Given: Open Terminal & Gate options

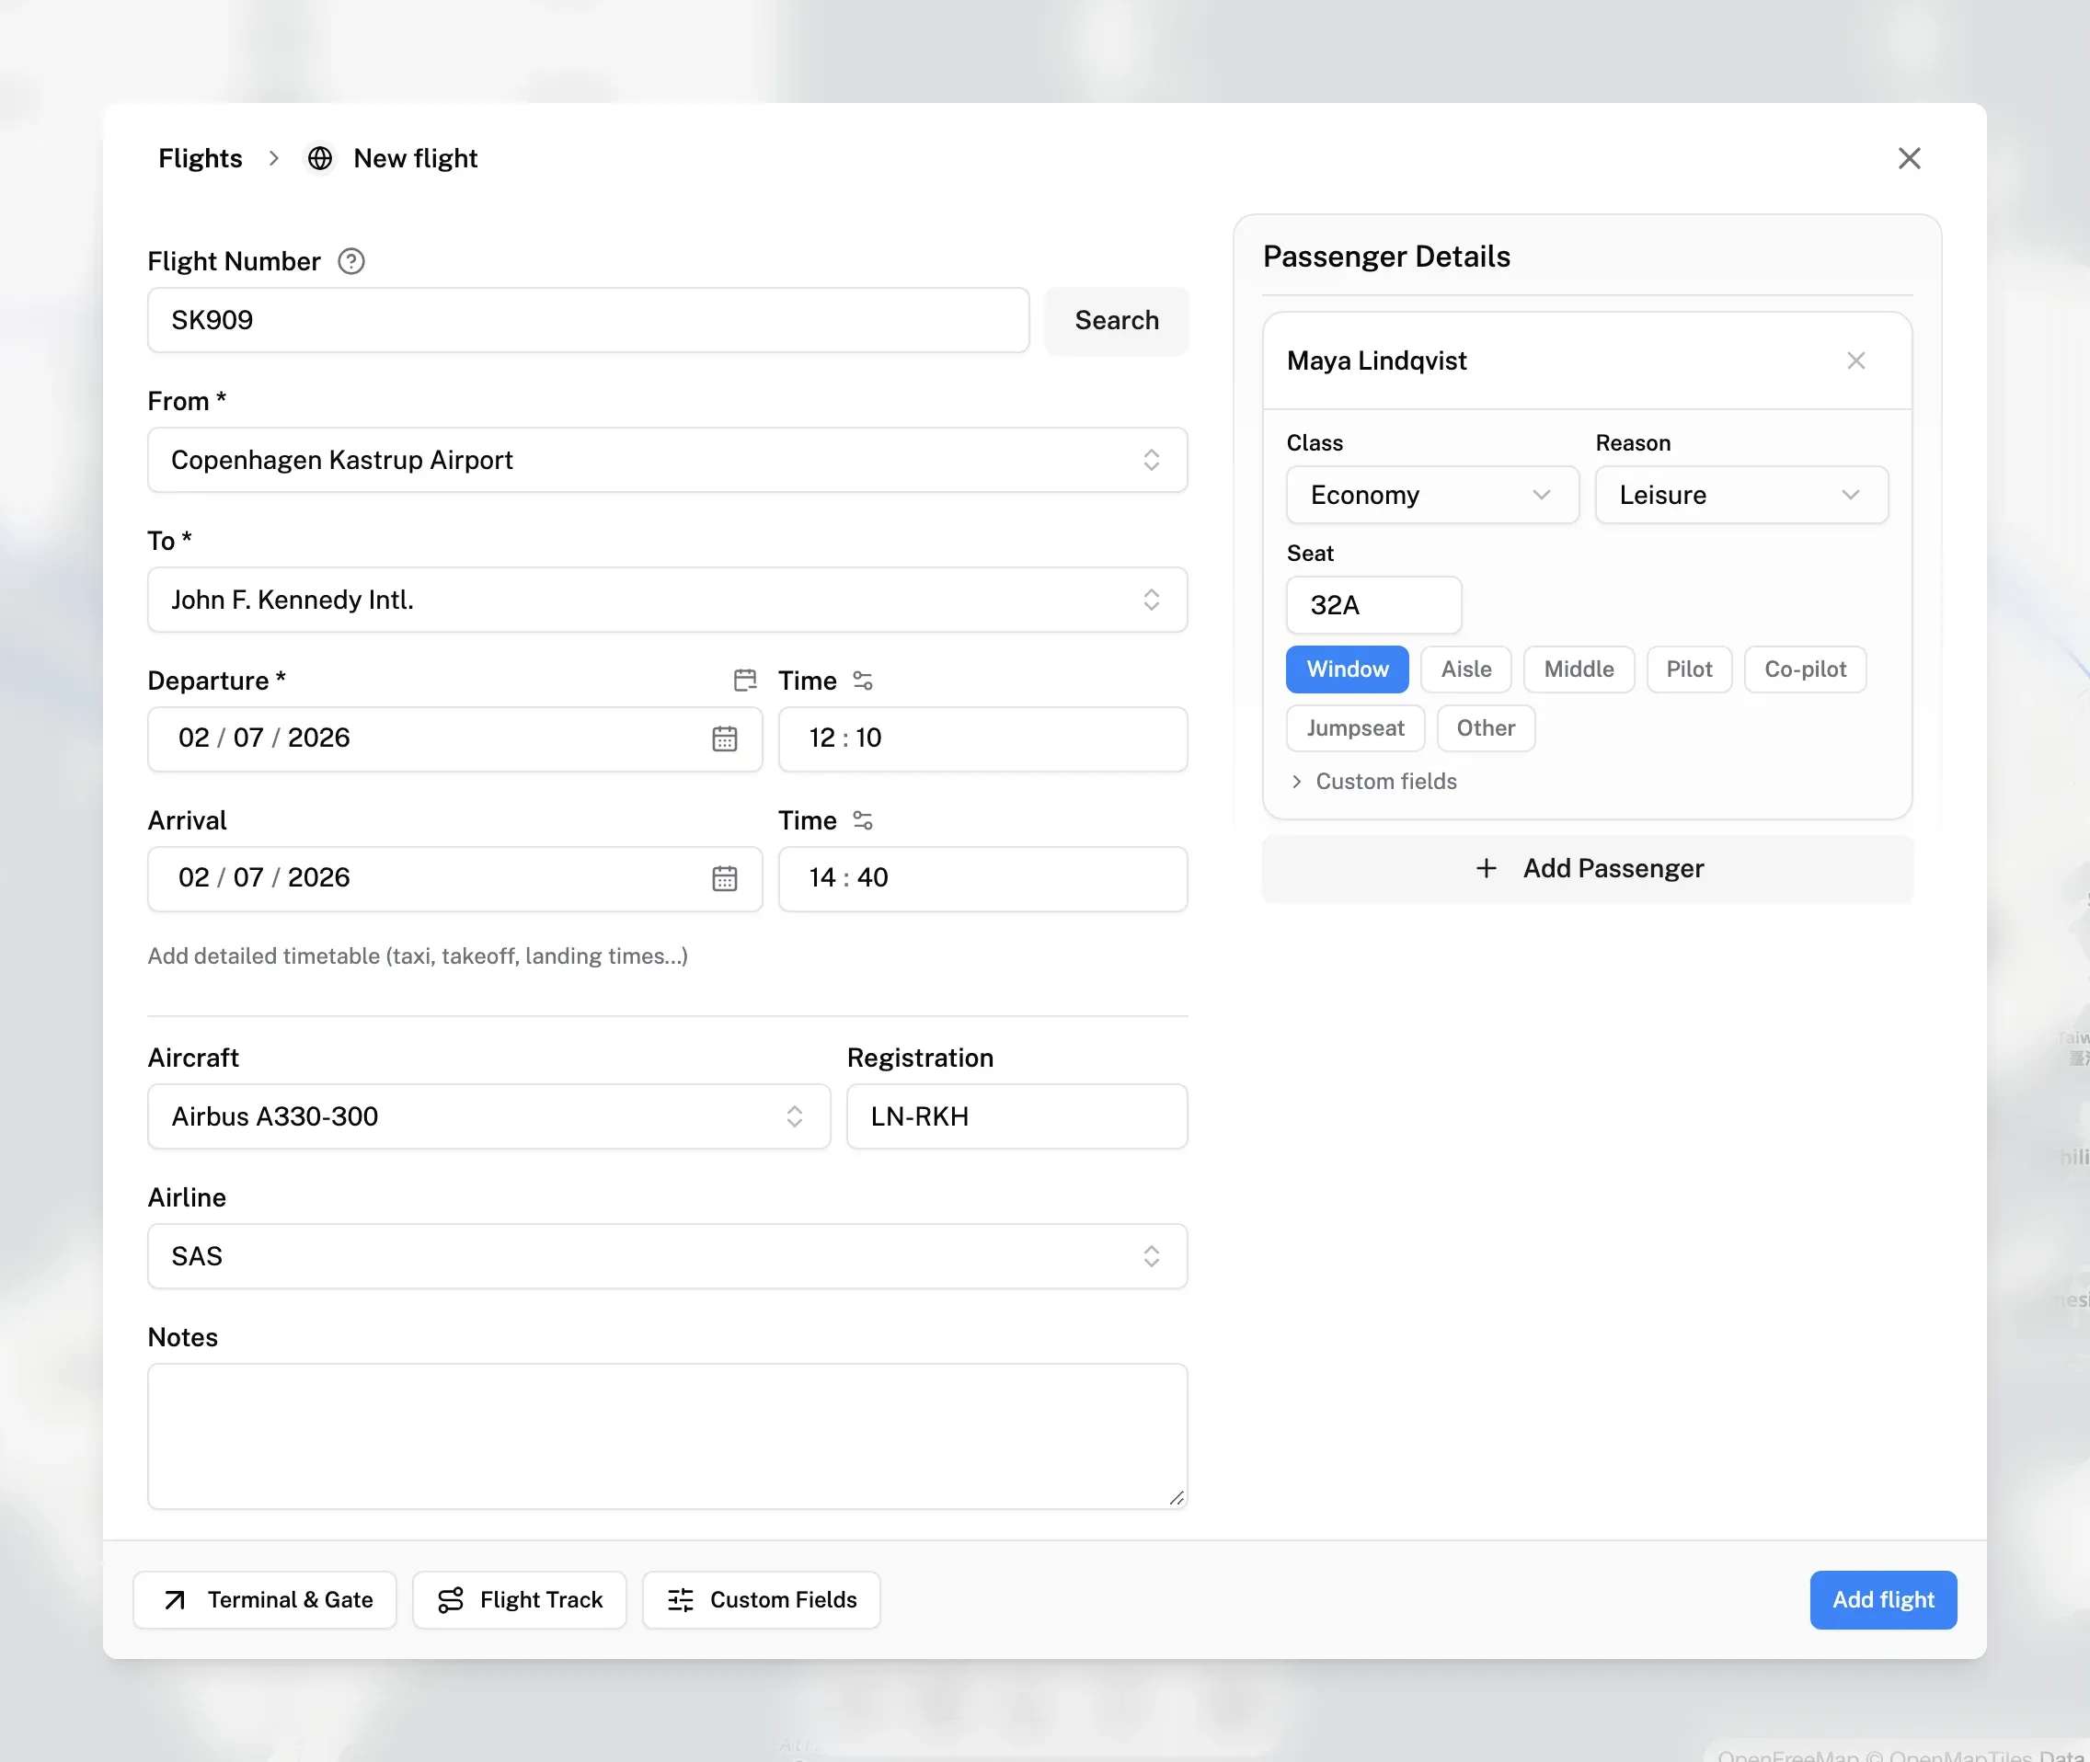Looking at the screenshot, I should [265, 1600].
